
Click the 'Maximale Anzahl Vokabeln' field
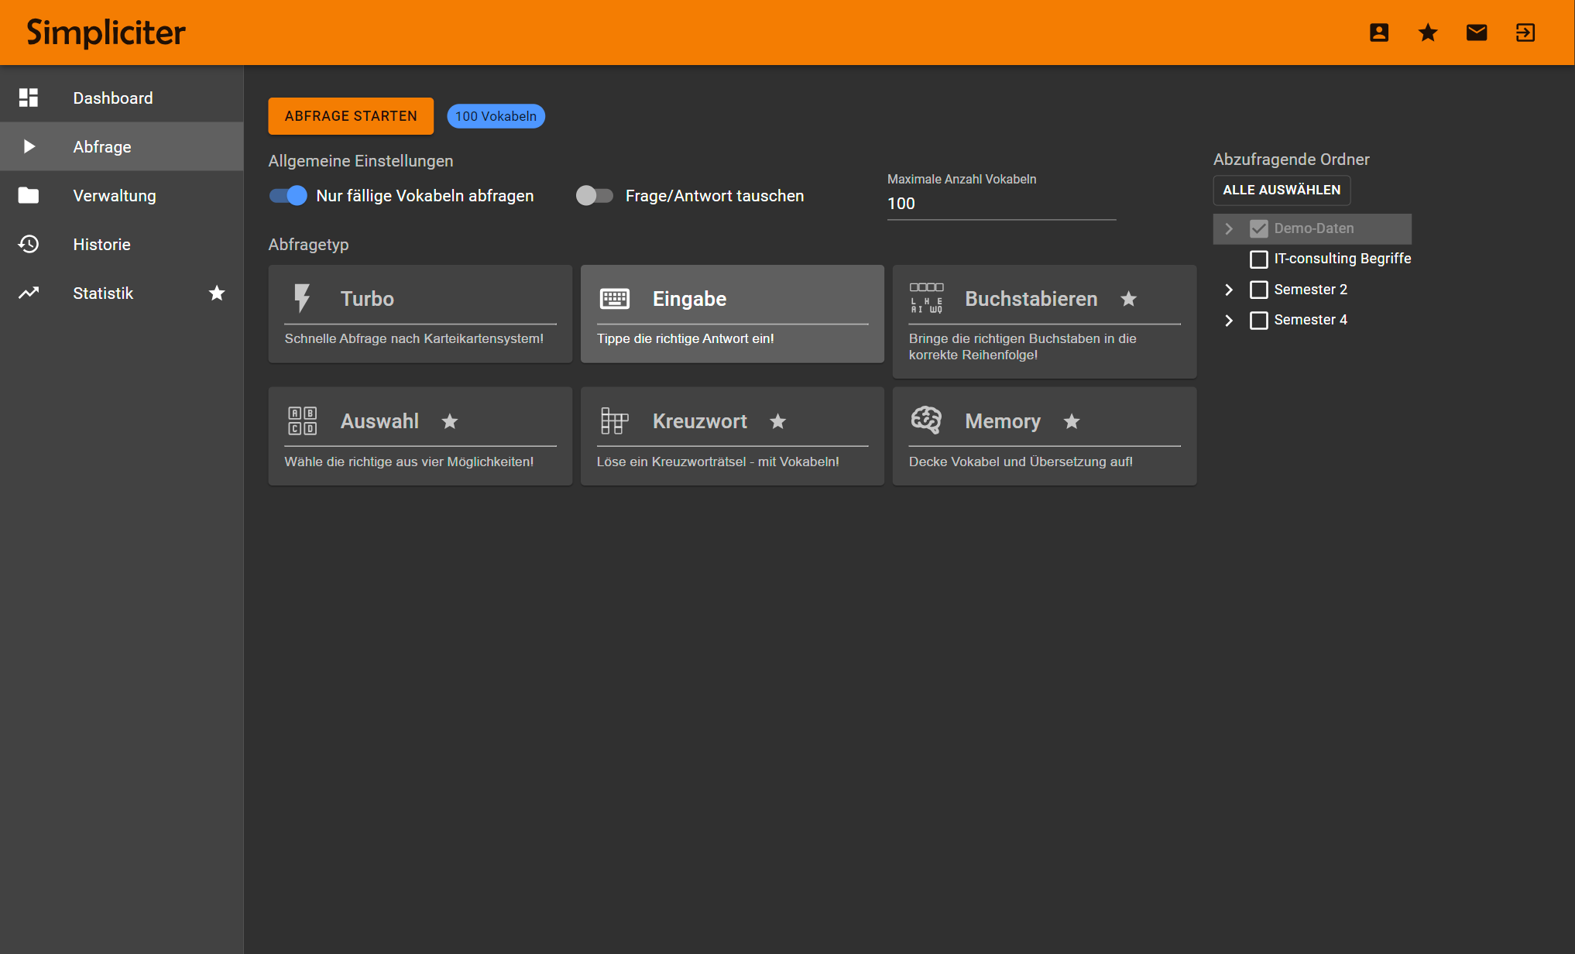coord(1000,204)
